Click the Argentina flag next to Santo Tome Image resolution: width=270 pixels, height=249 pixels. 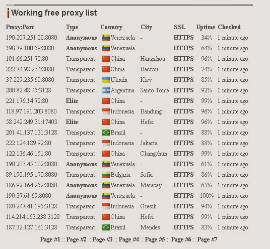coord(106,90)
